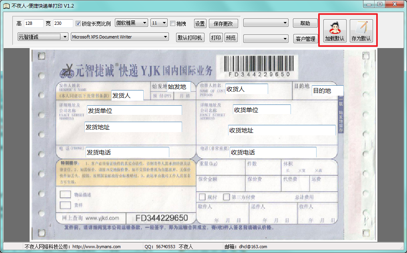The width and height of the screenshot is (407, 253).
Task: Click the 邮箱 dhcl@163.com status bar text
Action: (246, 247)
